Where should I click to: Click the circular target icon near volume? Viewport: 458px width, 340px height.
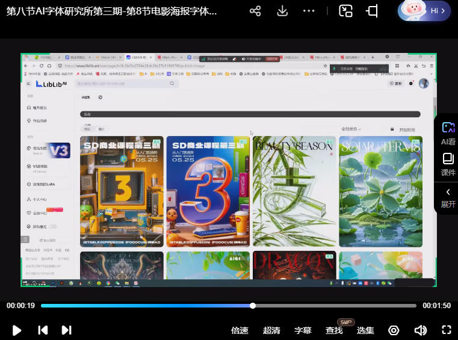pyautogui.click(x=394, y=330)
